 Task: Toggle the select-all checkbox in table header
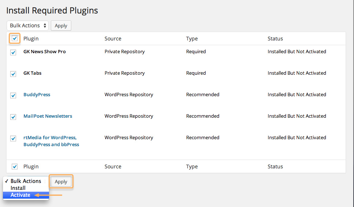pyautogui.click(x=15, y=39)
